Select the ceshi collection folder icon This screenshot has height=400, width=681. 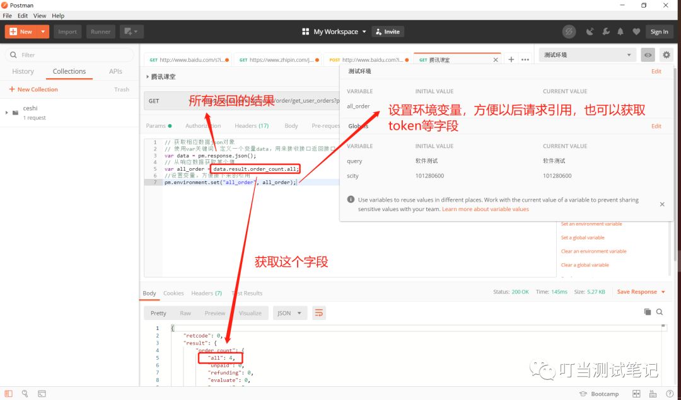tap(16, 113)
